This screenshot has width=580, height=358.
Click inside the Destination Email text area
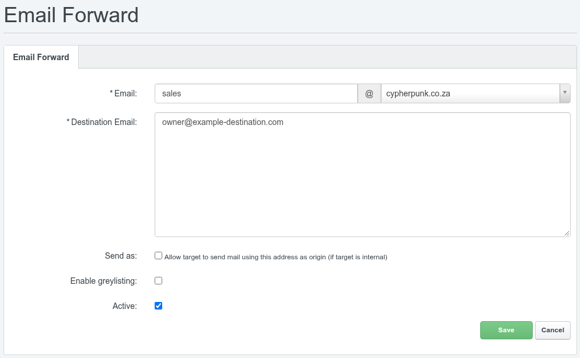362,175
